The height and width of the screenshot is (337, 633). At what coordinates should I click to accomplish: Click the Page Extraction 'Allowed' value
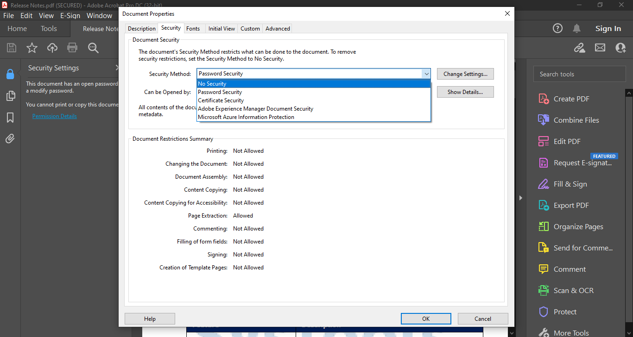coord(243,216)
